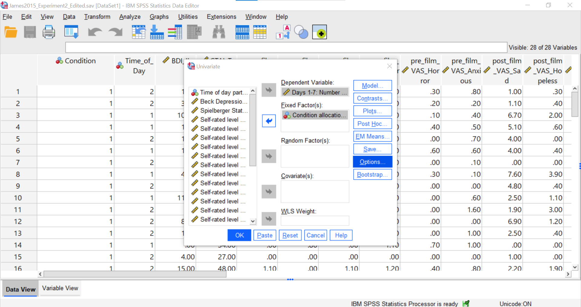
Task: Click up arrow of variable list scrollbar
Action: 253,91
